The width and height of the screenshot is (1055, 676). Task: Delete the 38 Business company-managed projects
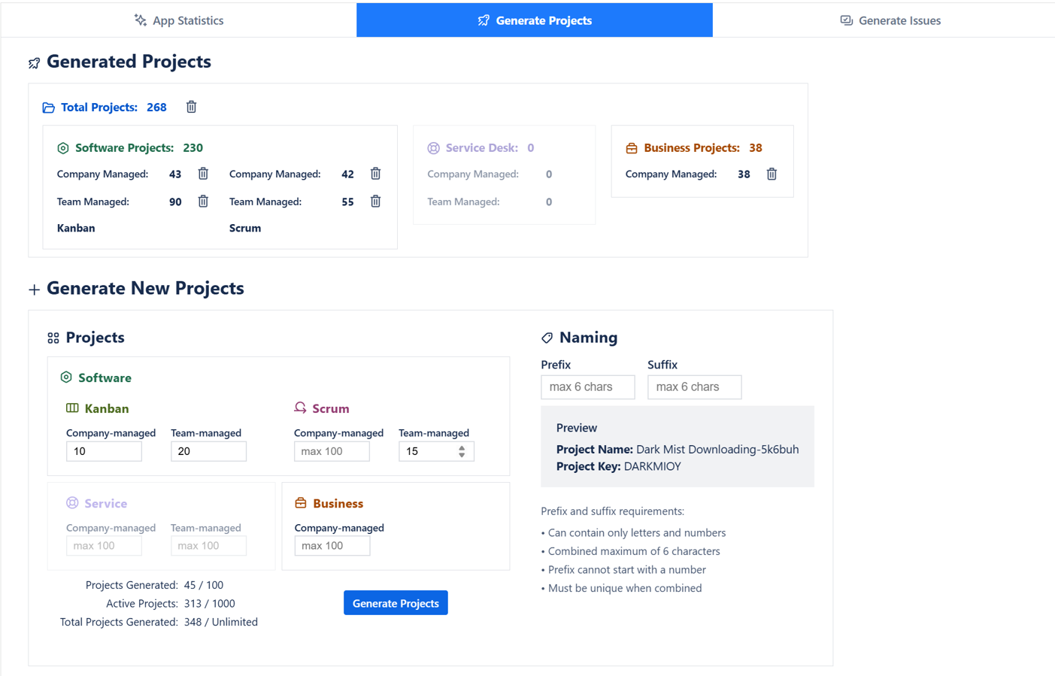click(x=772, y=174)
